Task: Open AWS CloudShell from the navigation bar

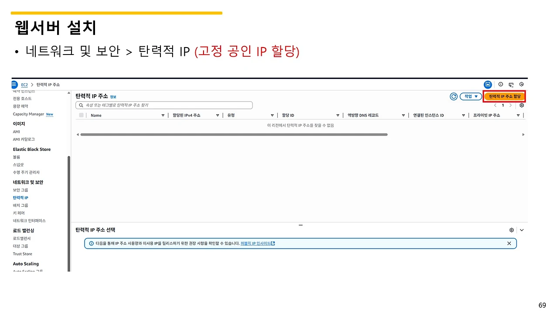Action: pos(488,84)
